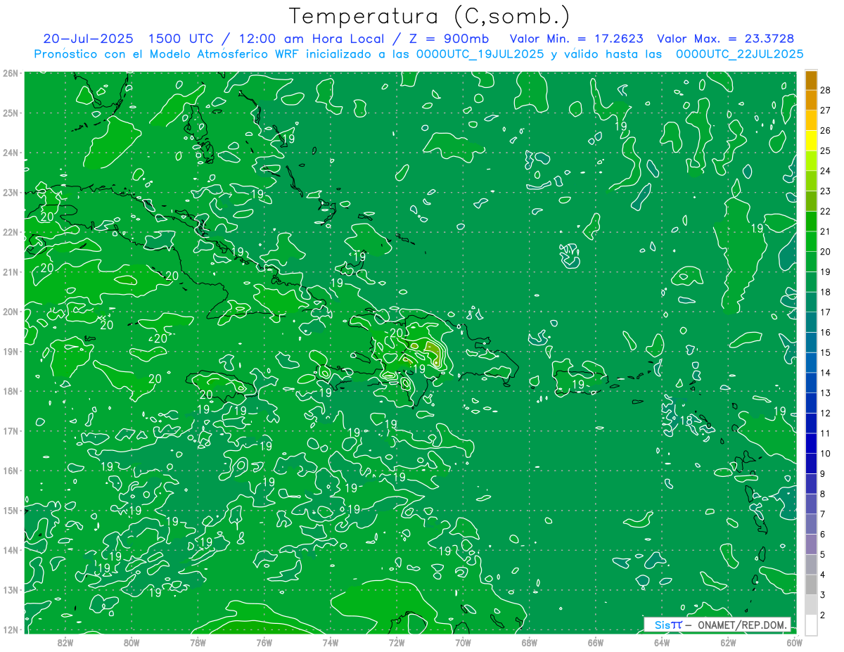Click the "25" color scale label
844x652 pixels.
click(826, 151)
